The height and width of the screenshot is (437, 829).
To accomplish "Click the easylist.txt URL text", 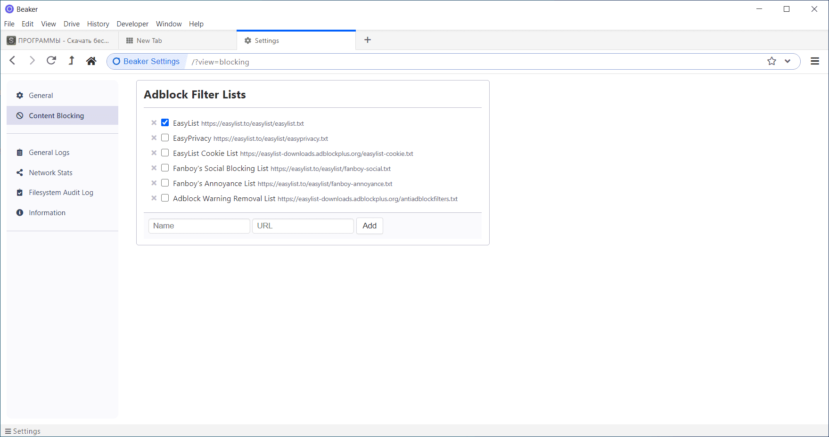I will pos(253,124).
